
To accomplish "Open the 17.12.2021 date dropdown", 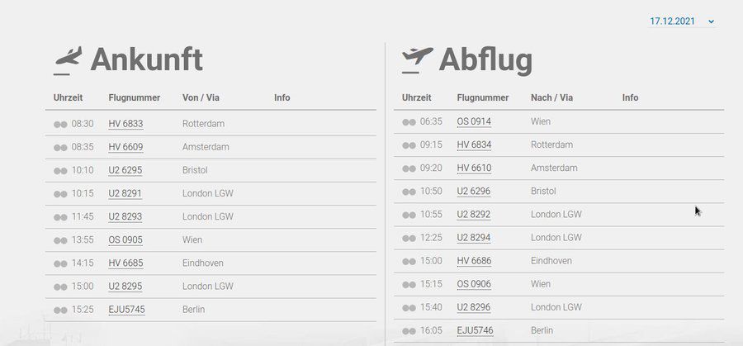I will click(681, 21).
